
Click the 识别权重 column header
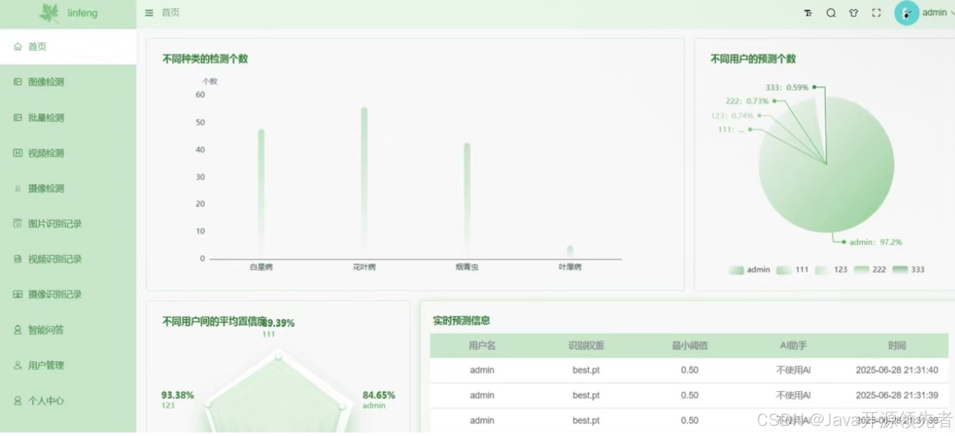pyautogui.click(x=586, y=345)
